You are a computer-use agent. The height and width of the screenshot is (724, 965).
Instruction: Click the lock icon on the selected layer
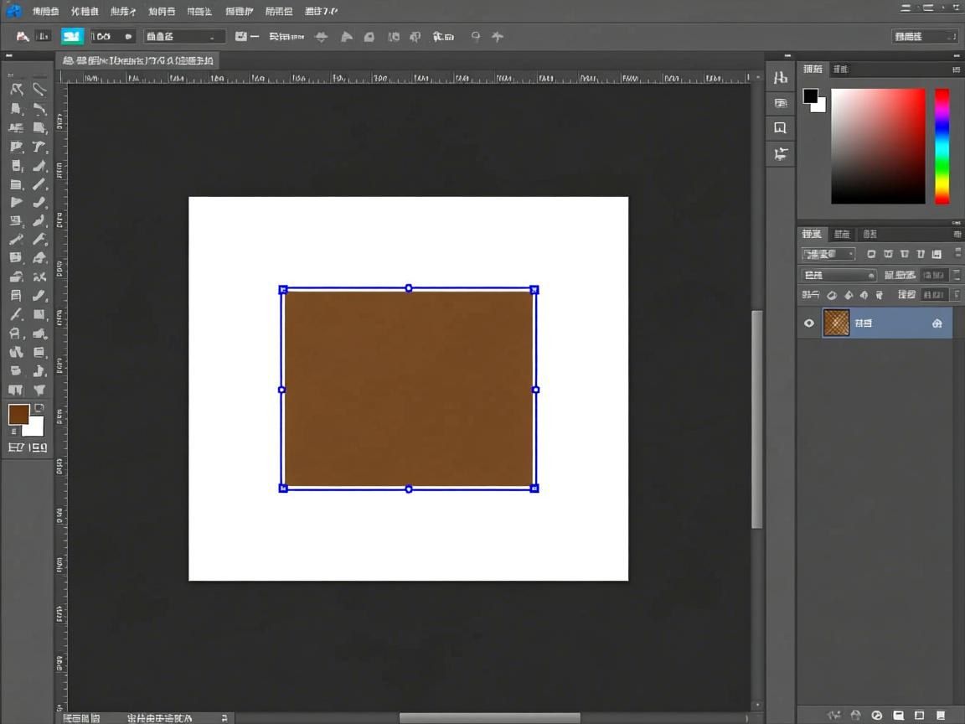(x=937, y=323)
